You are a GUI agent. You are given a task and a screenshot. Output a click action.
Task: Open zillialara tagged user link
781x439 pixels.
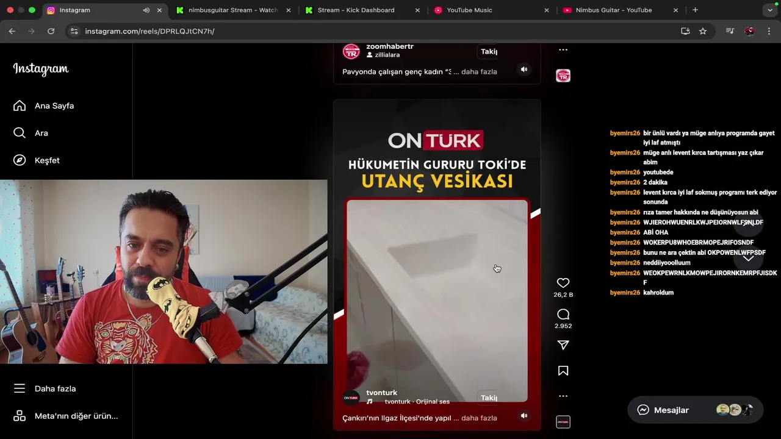pos(387,55)
